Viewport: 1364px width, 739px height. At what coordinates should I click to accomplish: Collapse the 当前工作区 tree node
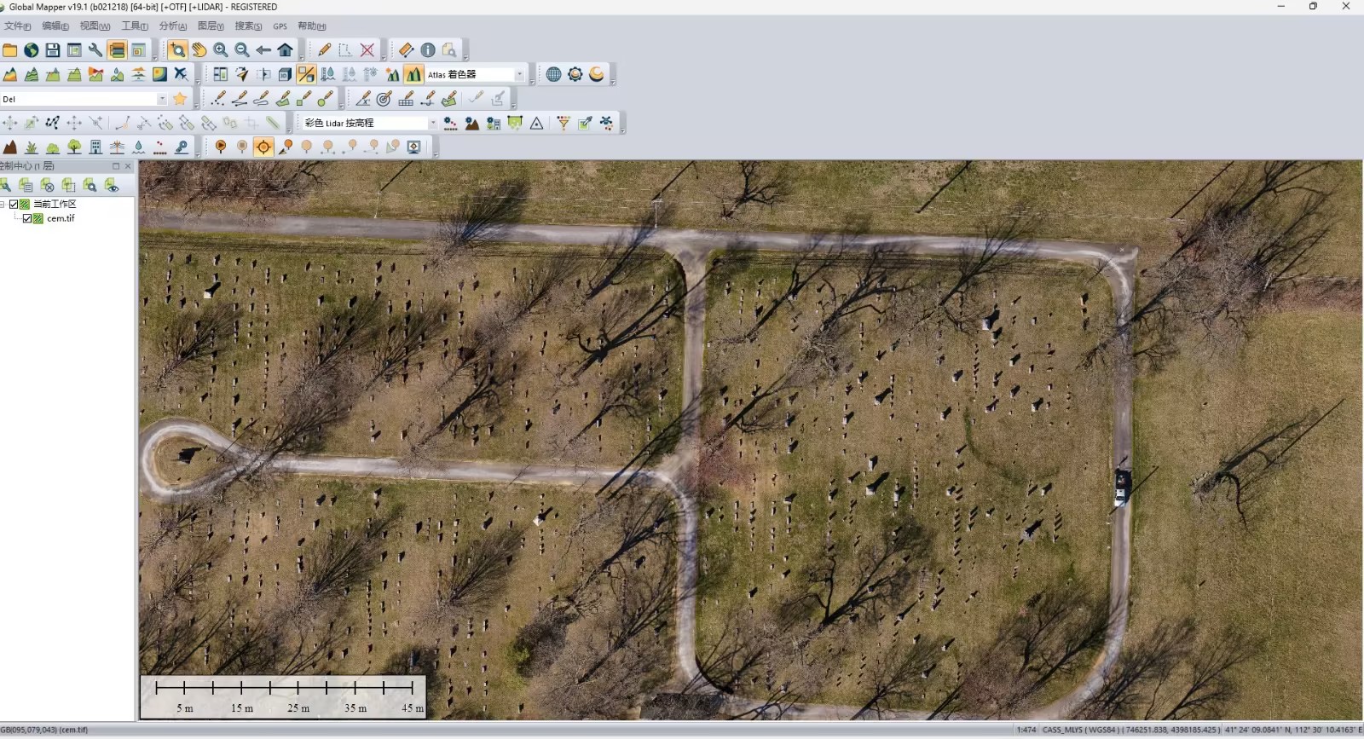[x=3, y=205]
